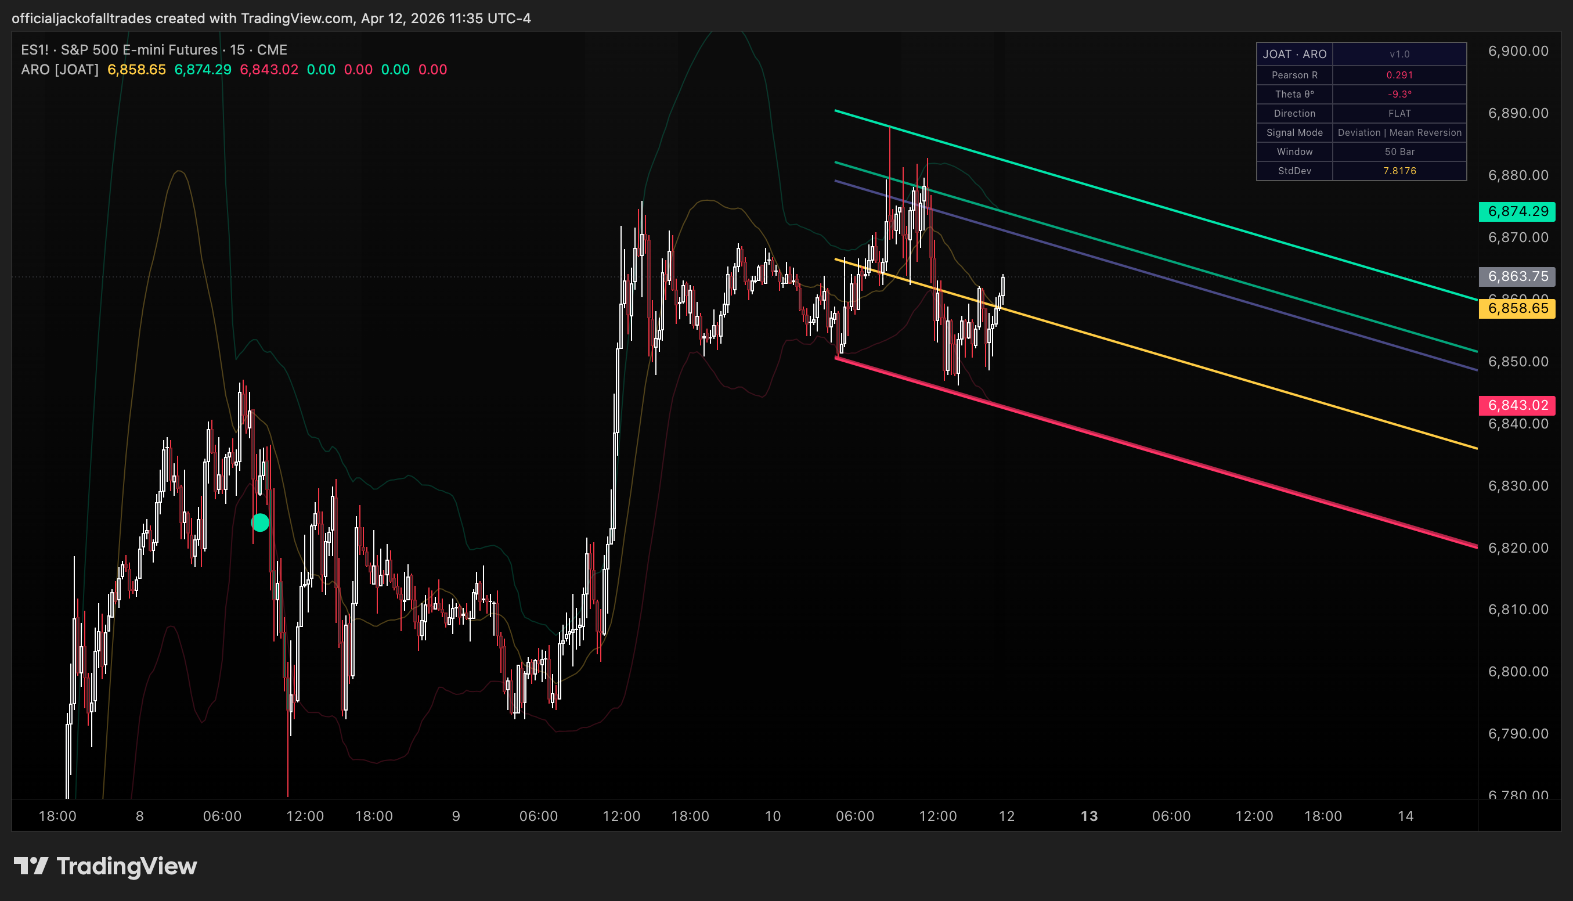The height and width of the screenshot is (901, 1573).
Task: Click the 12 date on time axis
Action: tap(1006, 816)
